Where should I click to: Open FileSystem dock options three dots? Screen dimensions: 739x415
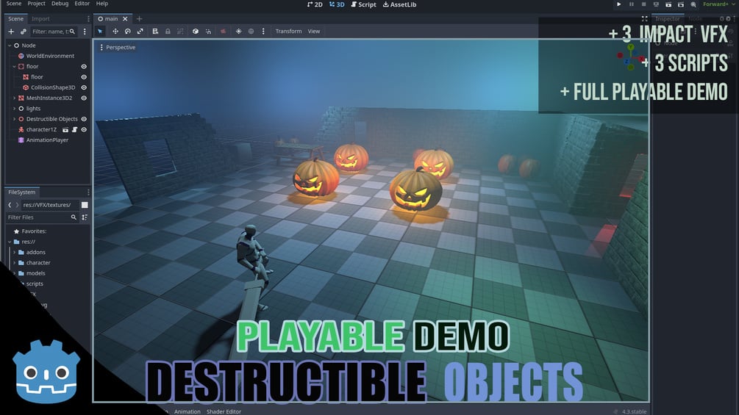point(88,192)
